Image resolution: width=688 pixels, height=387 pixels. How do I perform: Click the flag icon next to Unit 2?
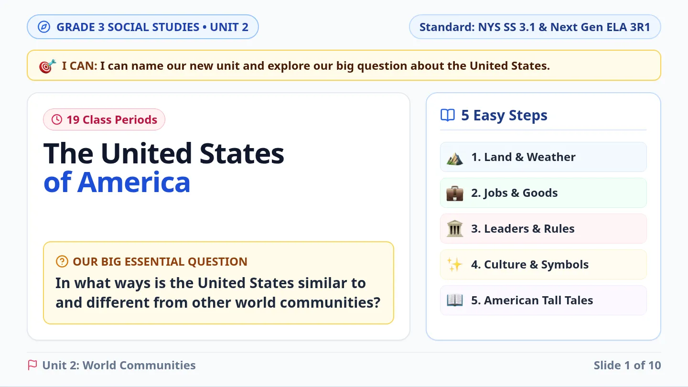pos(32,365)
